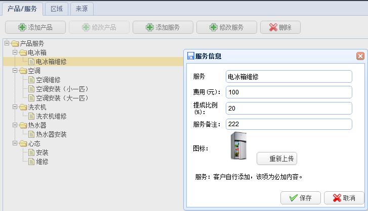Collapse the 空调 tree folder
This screenshot has height=211, width=368.
click(x=15, y=71)
